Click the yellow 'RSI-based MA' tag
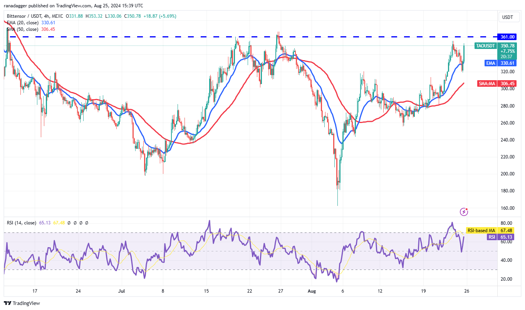This screenshot has height=310, width=525. [x=481, y=231]
